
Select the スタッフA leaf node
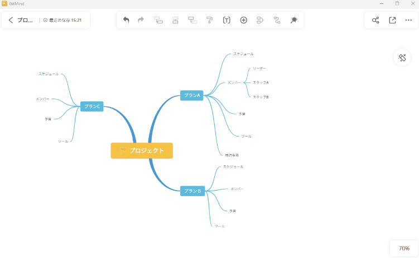[x=261, y=82]
